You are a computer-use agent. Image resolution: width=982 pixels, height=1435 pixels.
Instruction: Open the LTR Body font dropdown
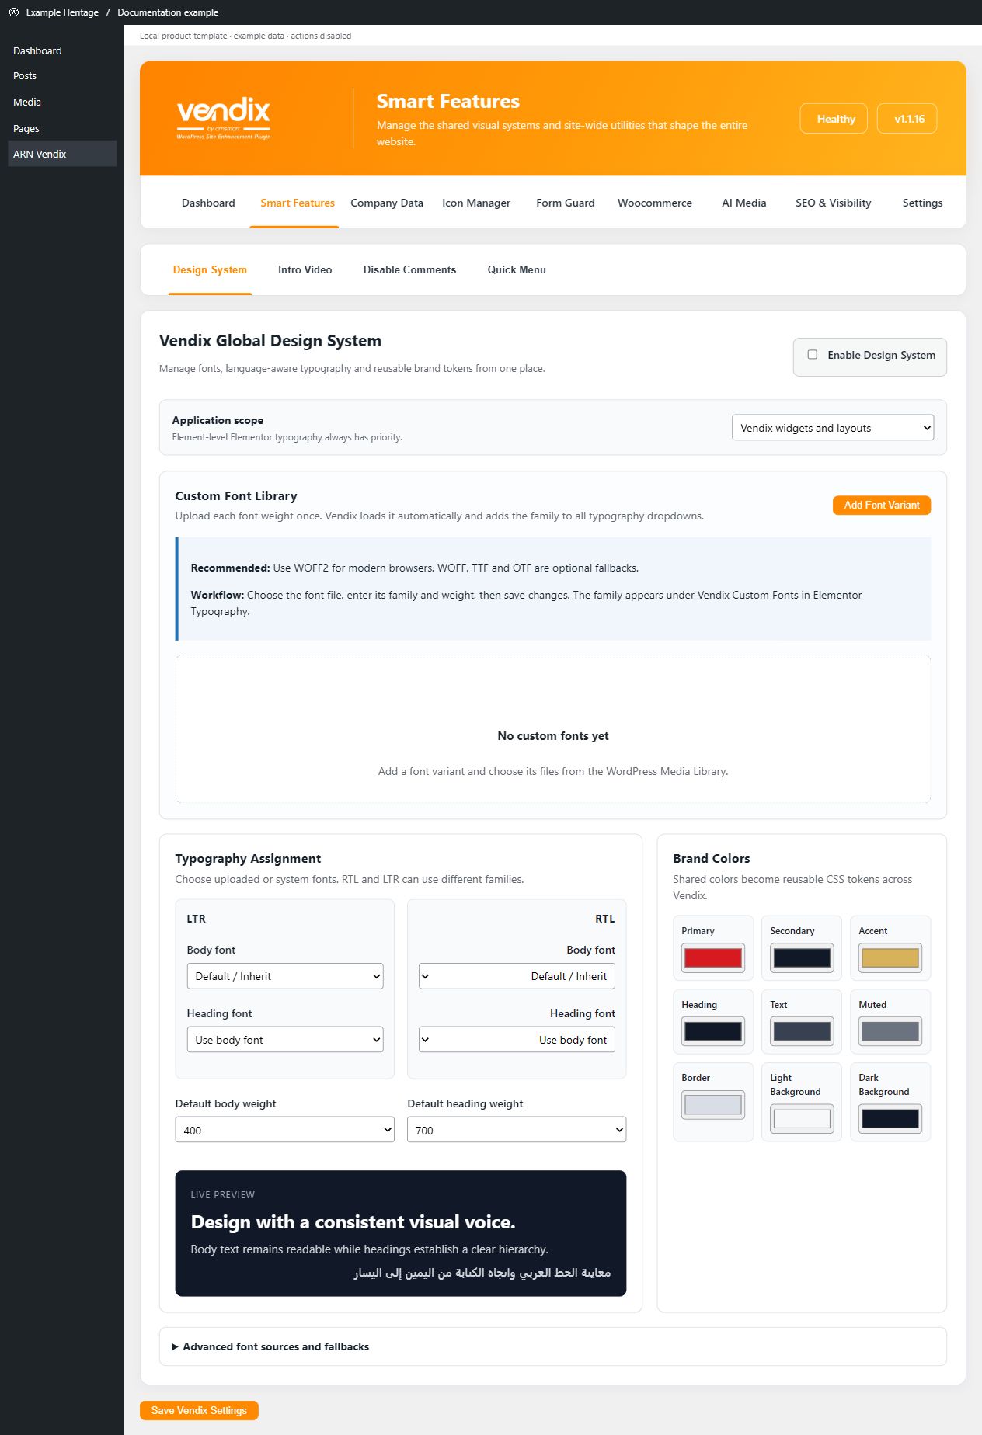point(285,976)
